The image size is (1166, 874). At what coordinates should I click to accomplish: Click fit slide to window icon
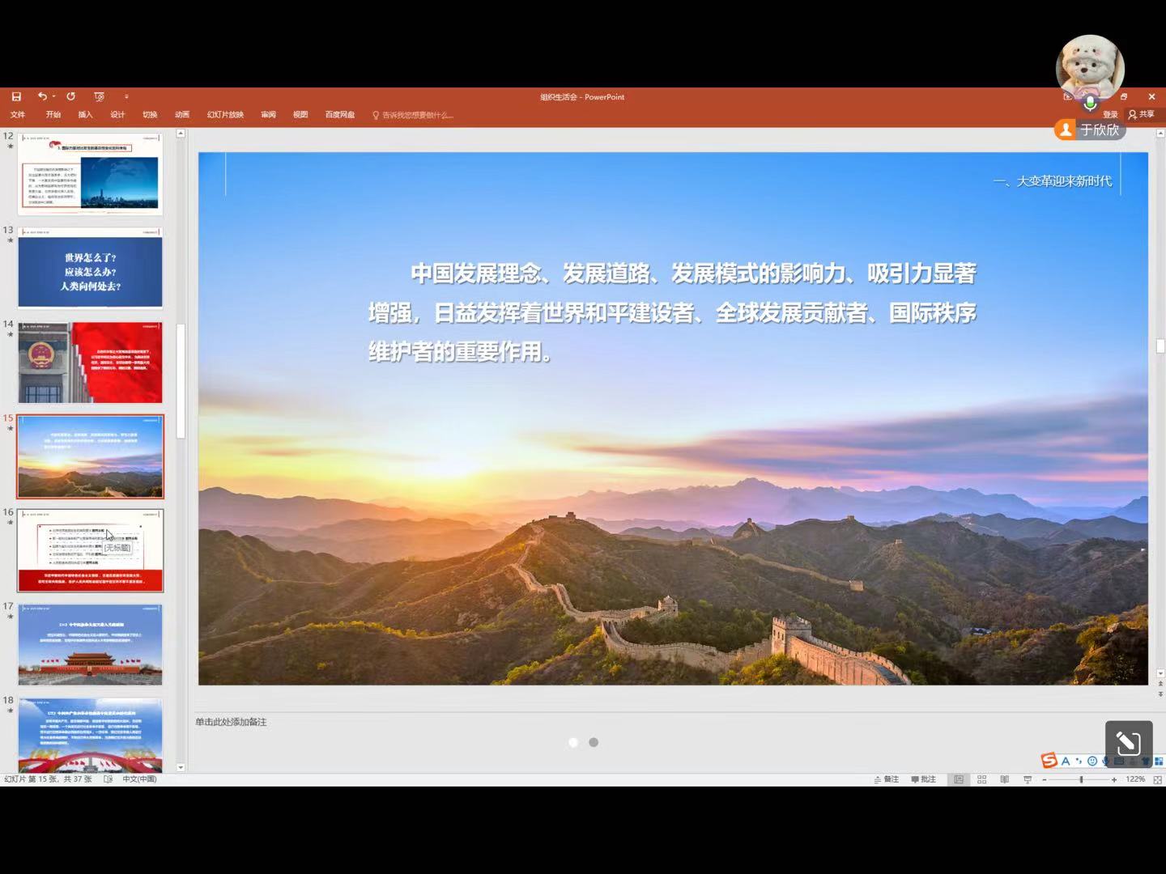(x=1157, y=779)
